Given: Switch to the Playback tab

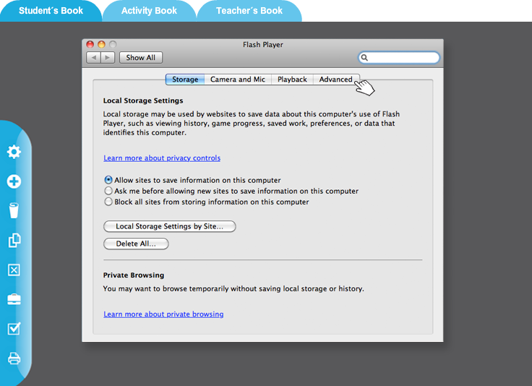Looking at the screenshot, I should (292, 80).
